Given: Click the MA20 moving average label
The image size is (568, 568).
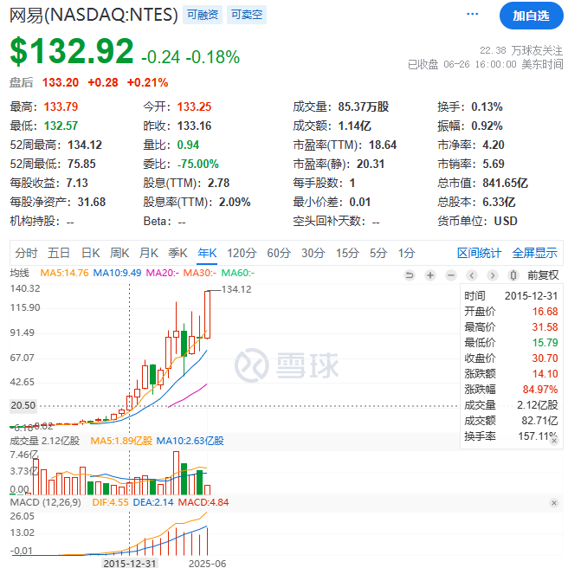Looking at the screenshot, I should (162, 273).
